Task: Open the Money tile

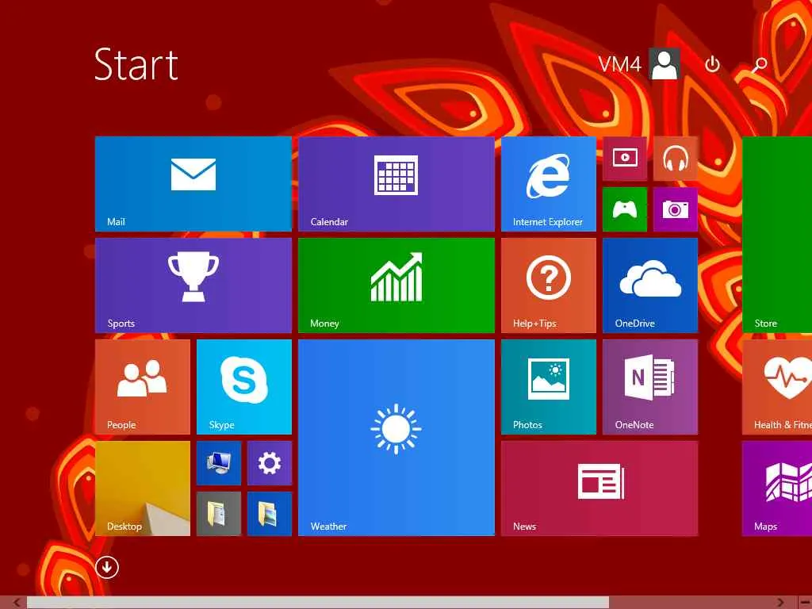Action: pyautogui.click(x=396, y=285)
